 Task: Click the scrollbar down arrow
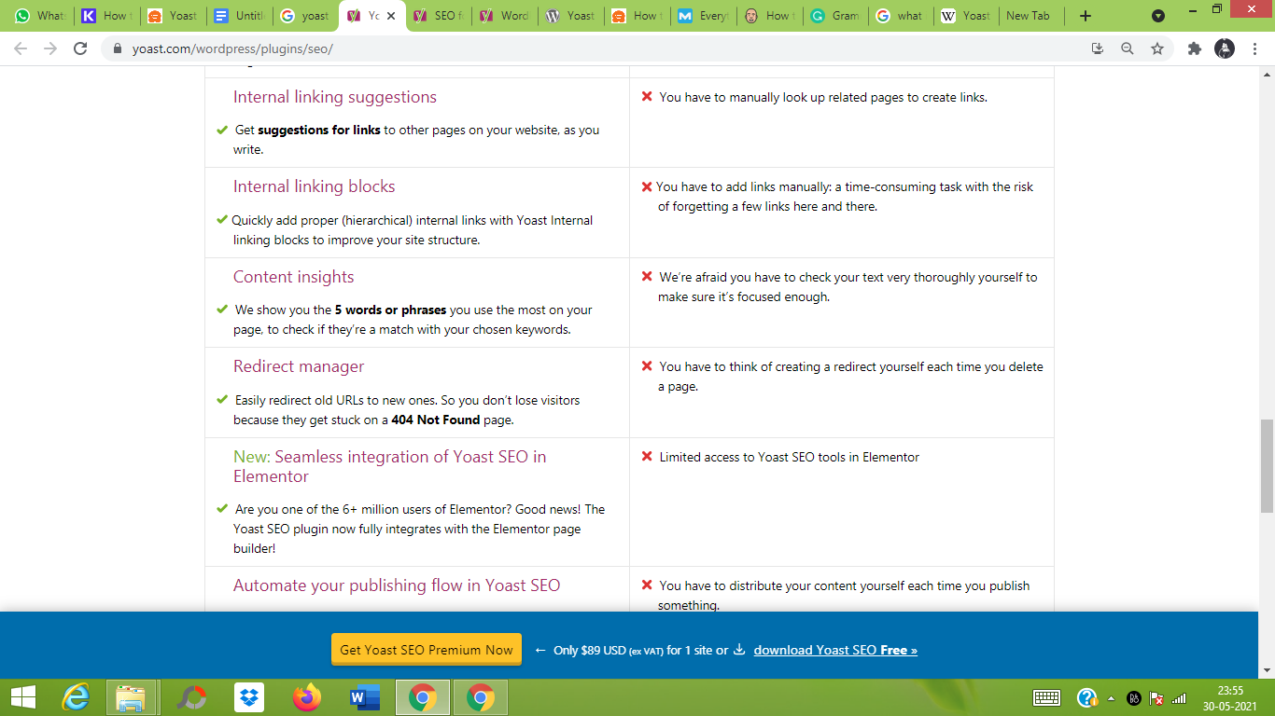pos(1267,670)
